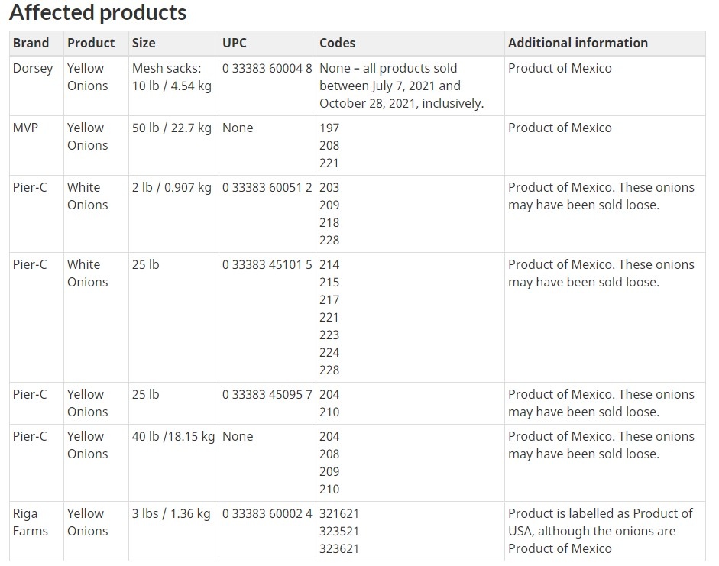
Task: Click the UPC column header
Action: point(234,43)
